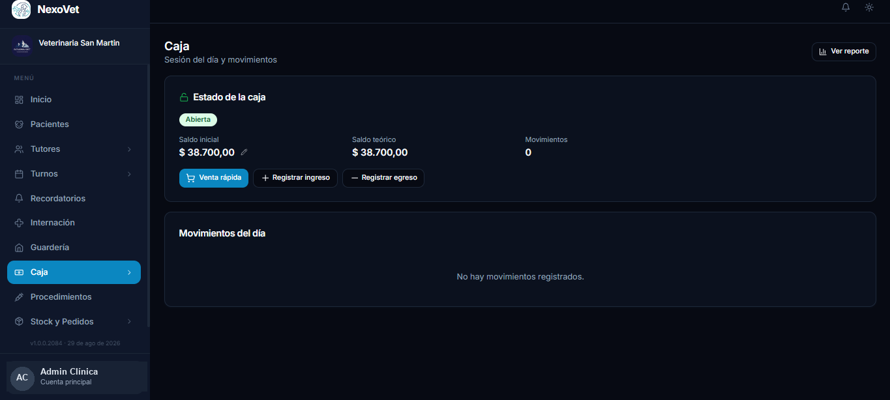Click the NexoVet brand name
The width and height of the screenshot is (890, 400).
point(59,9)
